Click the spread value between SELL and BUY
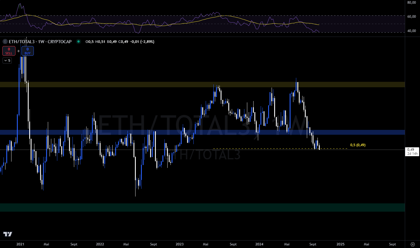This screenshot has height=248, width=420. coord(19,51)
